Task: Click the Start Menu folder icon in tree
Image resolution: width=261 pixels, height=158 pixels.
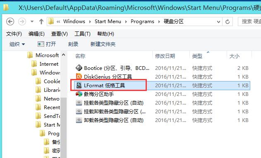Action: coord(38,124)
